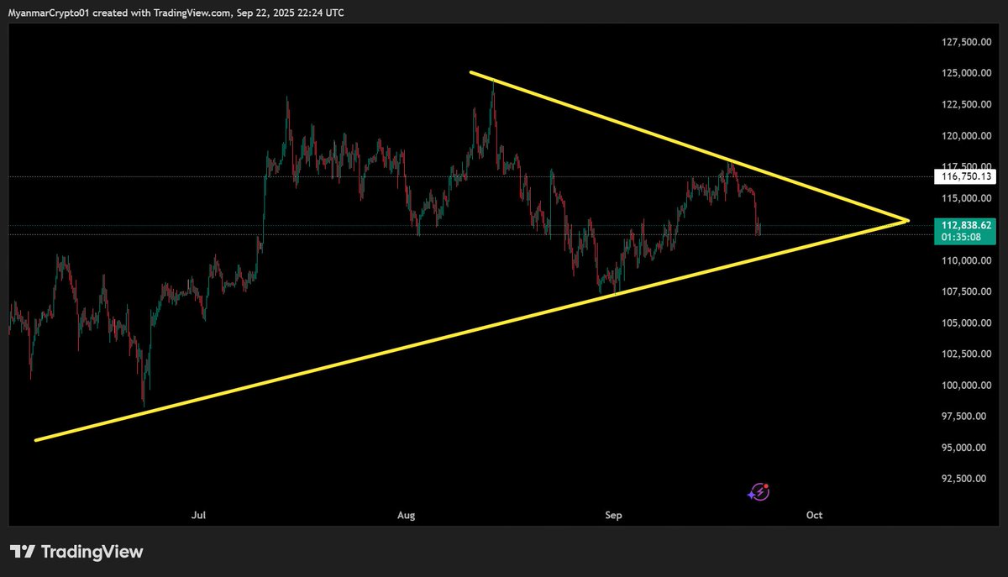The width and height of the screenshot is (1008, 577).
Task: Click the TradingView logo
Action: [x=76, y=552]
